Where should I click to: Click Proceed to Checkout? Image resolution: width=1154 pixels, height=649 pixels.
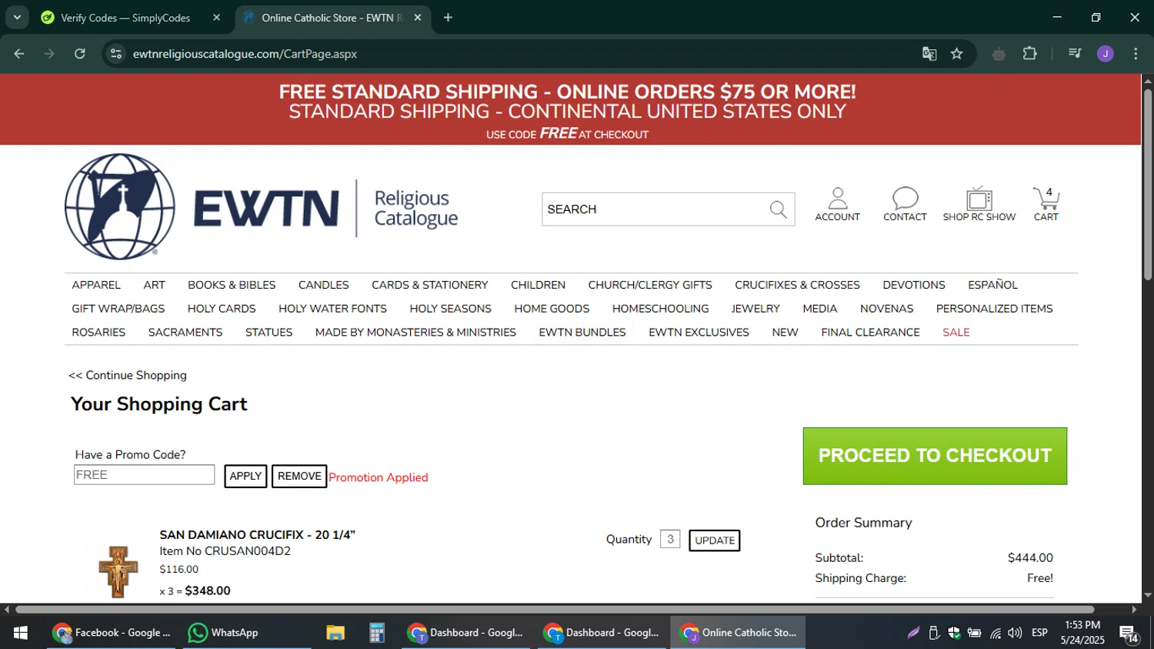[x=935, y=456]
